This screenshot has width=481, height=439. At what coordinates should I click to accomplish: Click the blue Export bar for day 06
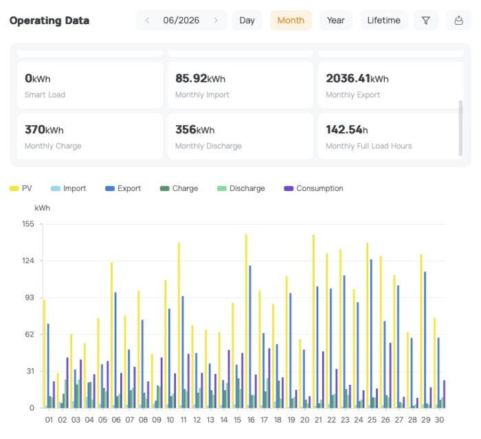115,350
